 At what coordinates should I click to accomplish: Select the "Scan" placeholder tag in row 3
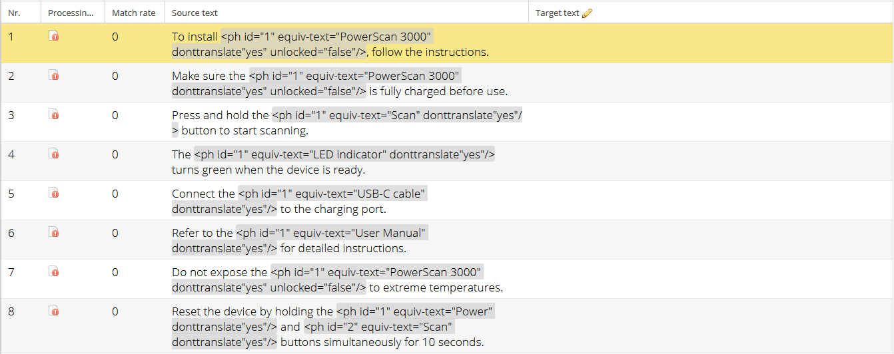[396, 115]
